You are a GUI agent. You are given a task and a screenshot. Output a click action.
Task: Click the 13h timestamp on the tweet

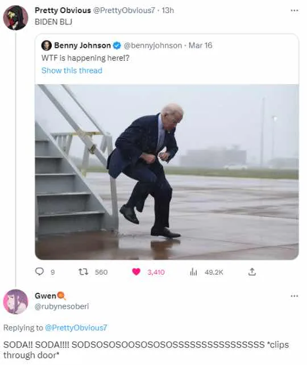click(x=168, y=10)
